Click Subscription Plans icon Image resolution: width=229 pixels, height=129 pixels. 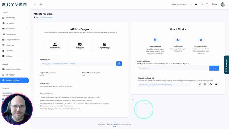[4, 69]
